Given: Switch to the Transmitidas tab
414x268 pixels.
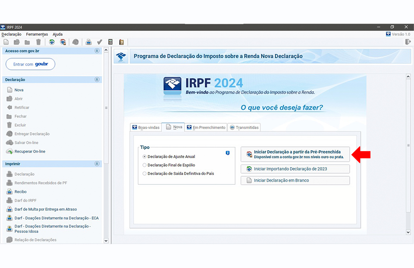Looking at the screenshot, I should pyautogui.click(x=244, y=128).
